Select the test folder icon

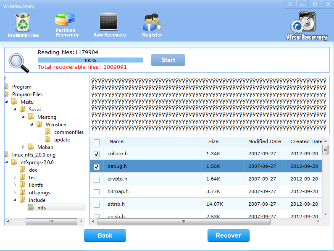23,177
